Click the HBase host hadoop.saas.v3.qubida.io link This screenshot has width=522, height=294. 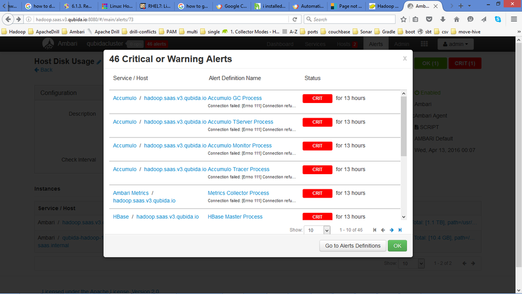[167, 217]
